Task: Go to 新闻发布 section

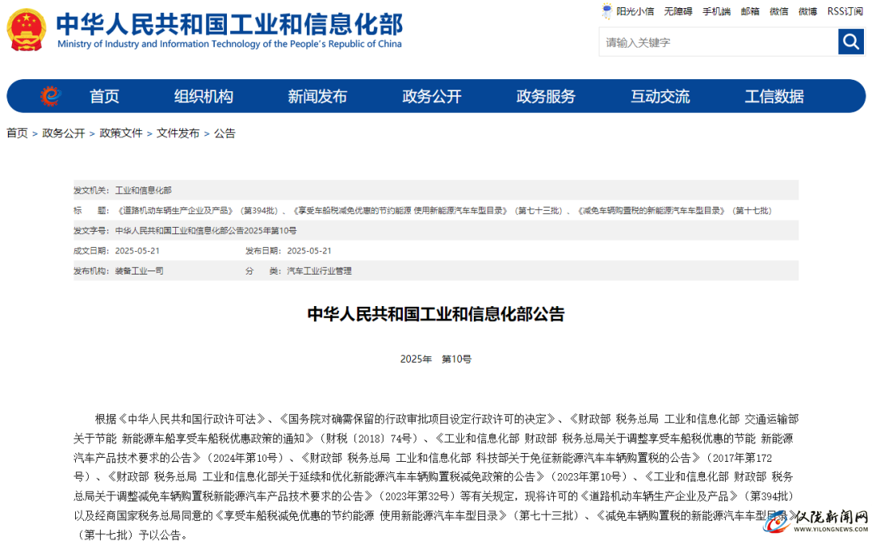Action: click(317, 96)
